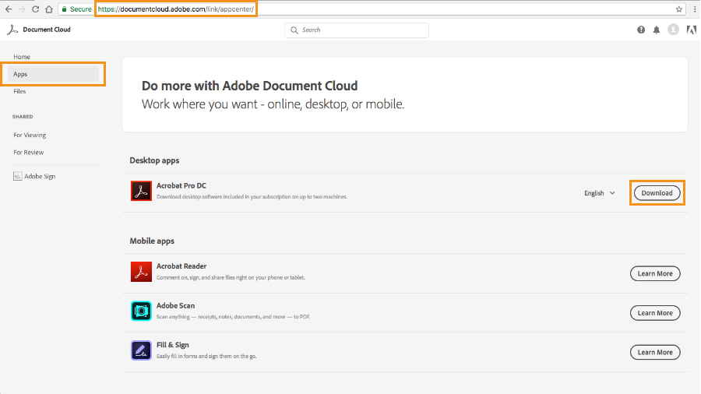Viewport: 701px width, 394px height.
Task: Expand the English language dropdown
Action: pos(600,193)
